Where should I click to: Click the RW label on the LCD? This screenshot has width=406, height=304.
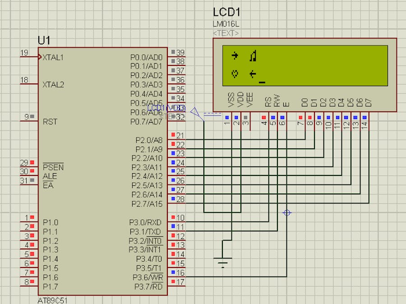click(277, 101)
